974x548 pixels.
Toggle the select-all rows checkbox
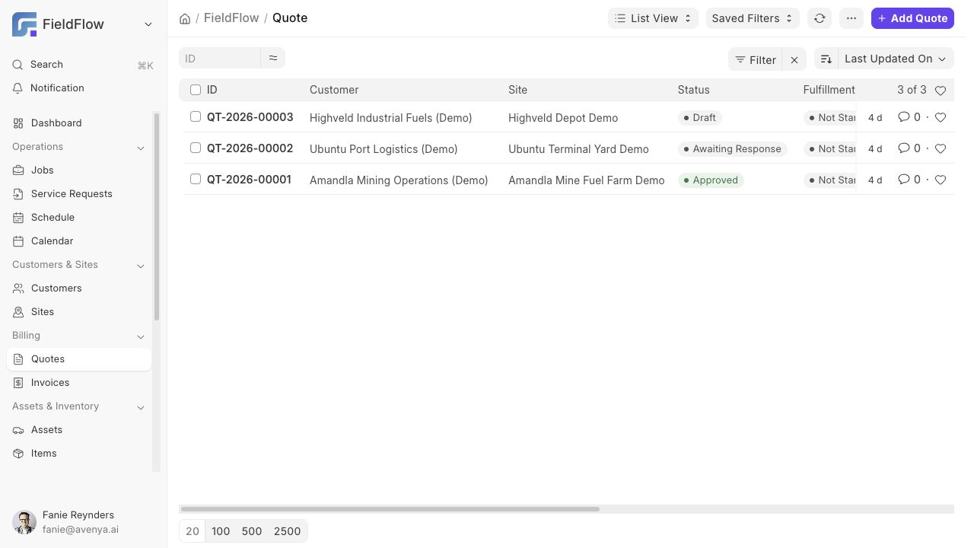pos(196,90)
